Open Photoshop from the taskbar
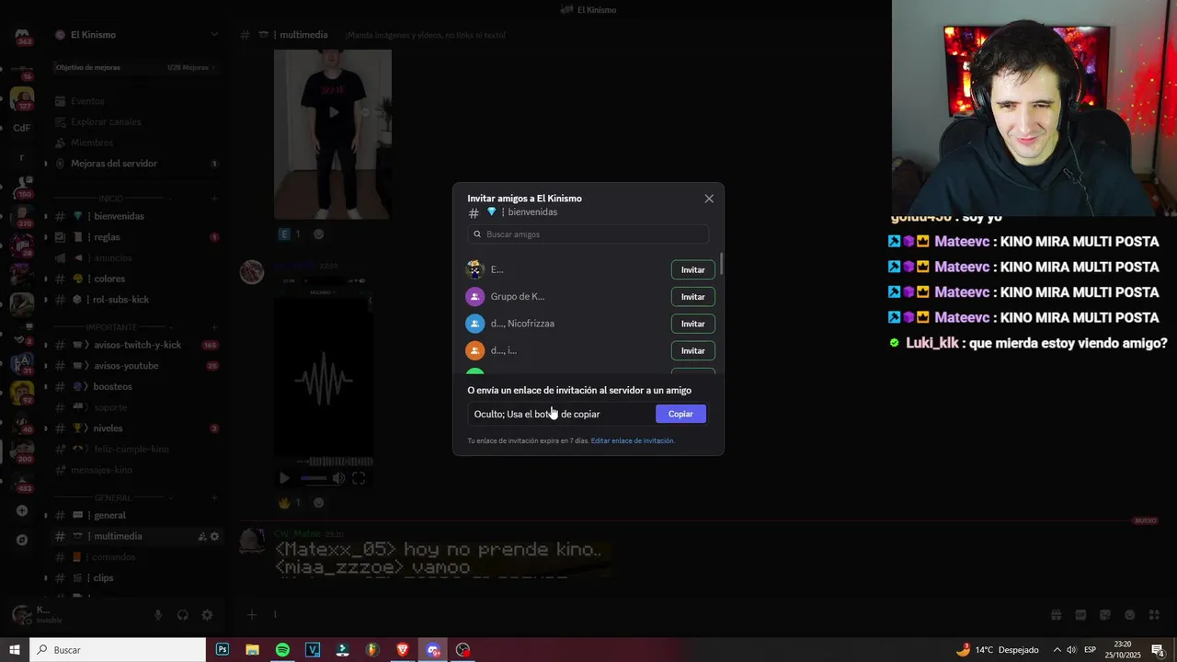Screen dimensions: 1177x662 (223, 650)
